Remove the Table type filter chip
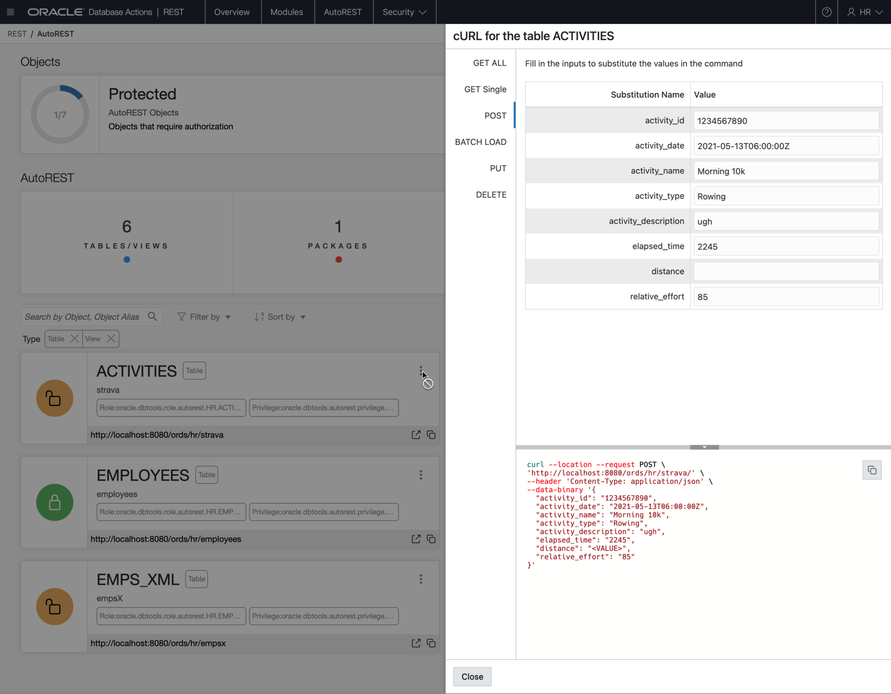 pos(74,339)
